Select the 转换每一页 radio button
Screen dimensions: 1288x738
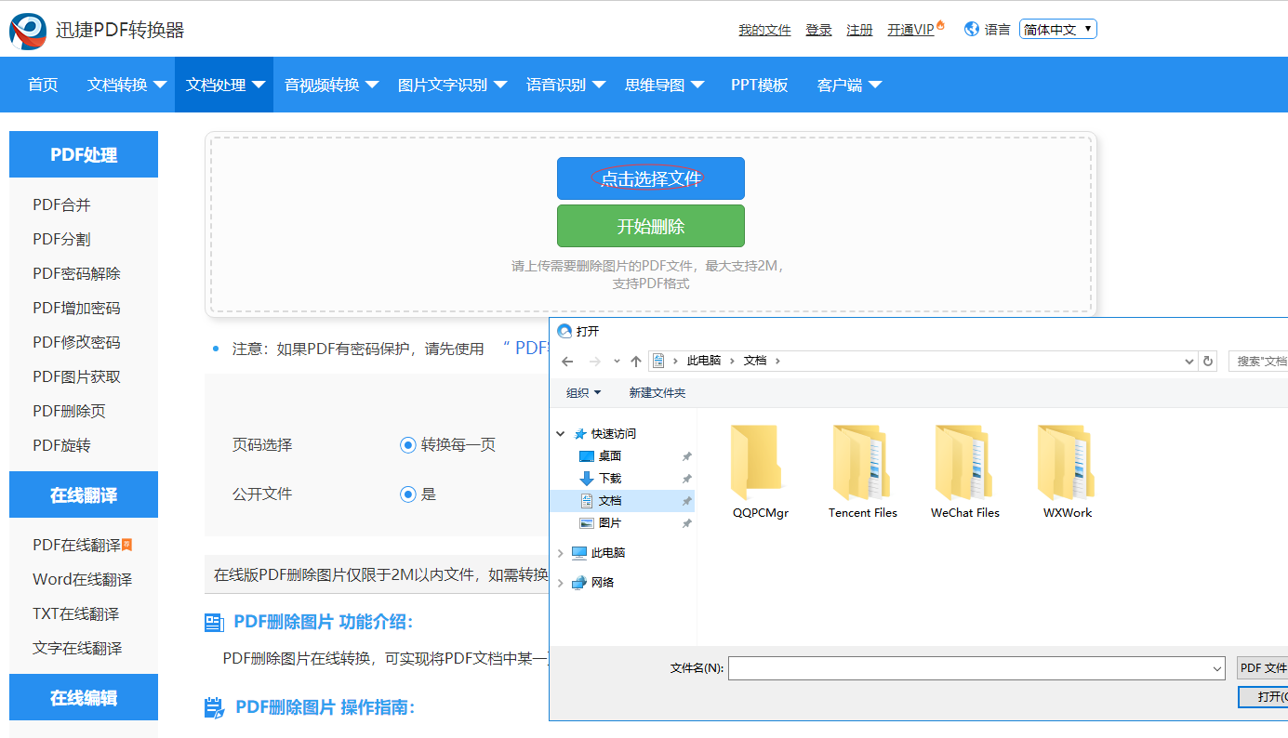407,445
